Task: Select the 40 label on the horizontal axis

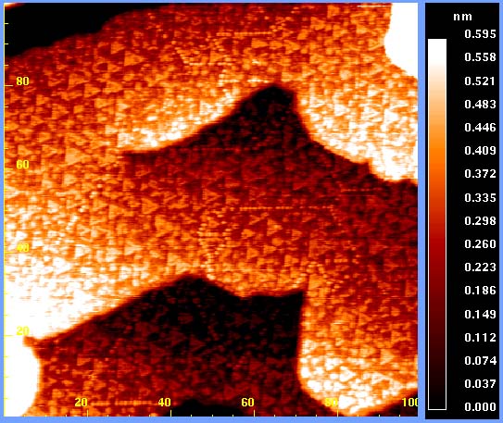Action: pyautogui.click(x=165, y=402)
